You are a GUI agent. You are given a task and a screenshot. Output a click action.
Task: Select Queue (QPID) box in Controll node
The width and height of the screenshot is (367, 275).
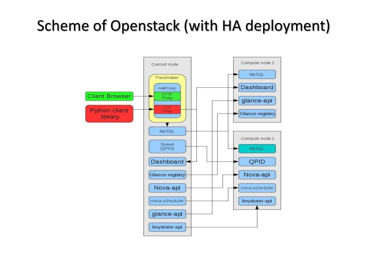167,146
